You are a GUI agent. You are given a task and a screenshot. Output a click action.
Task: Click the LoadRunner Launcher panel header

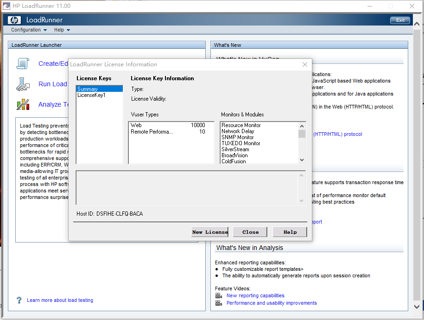[107, 45]
